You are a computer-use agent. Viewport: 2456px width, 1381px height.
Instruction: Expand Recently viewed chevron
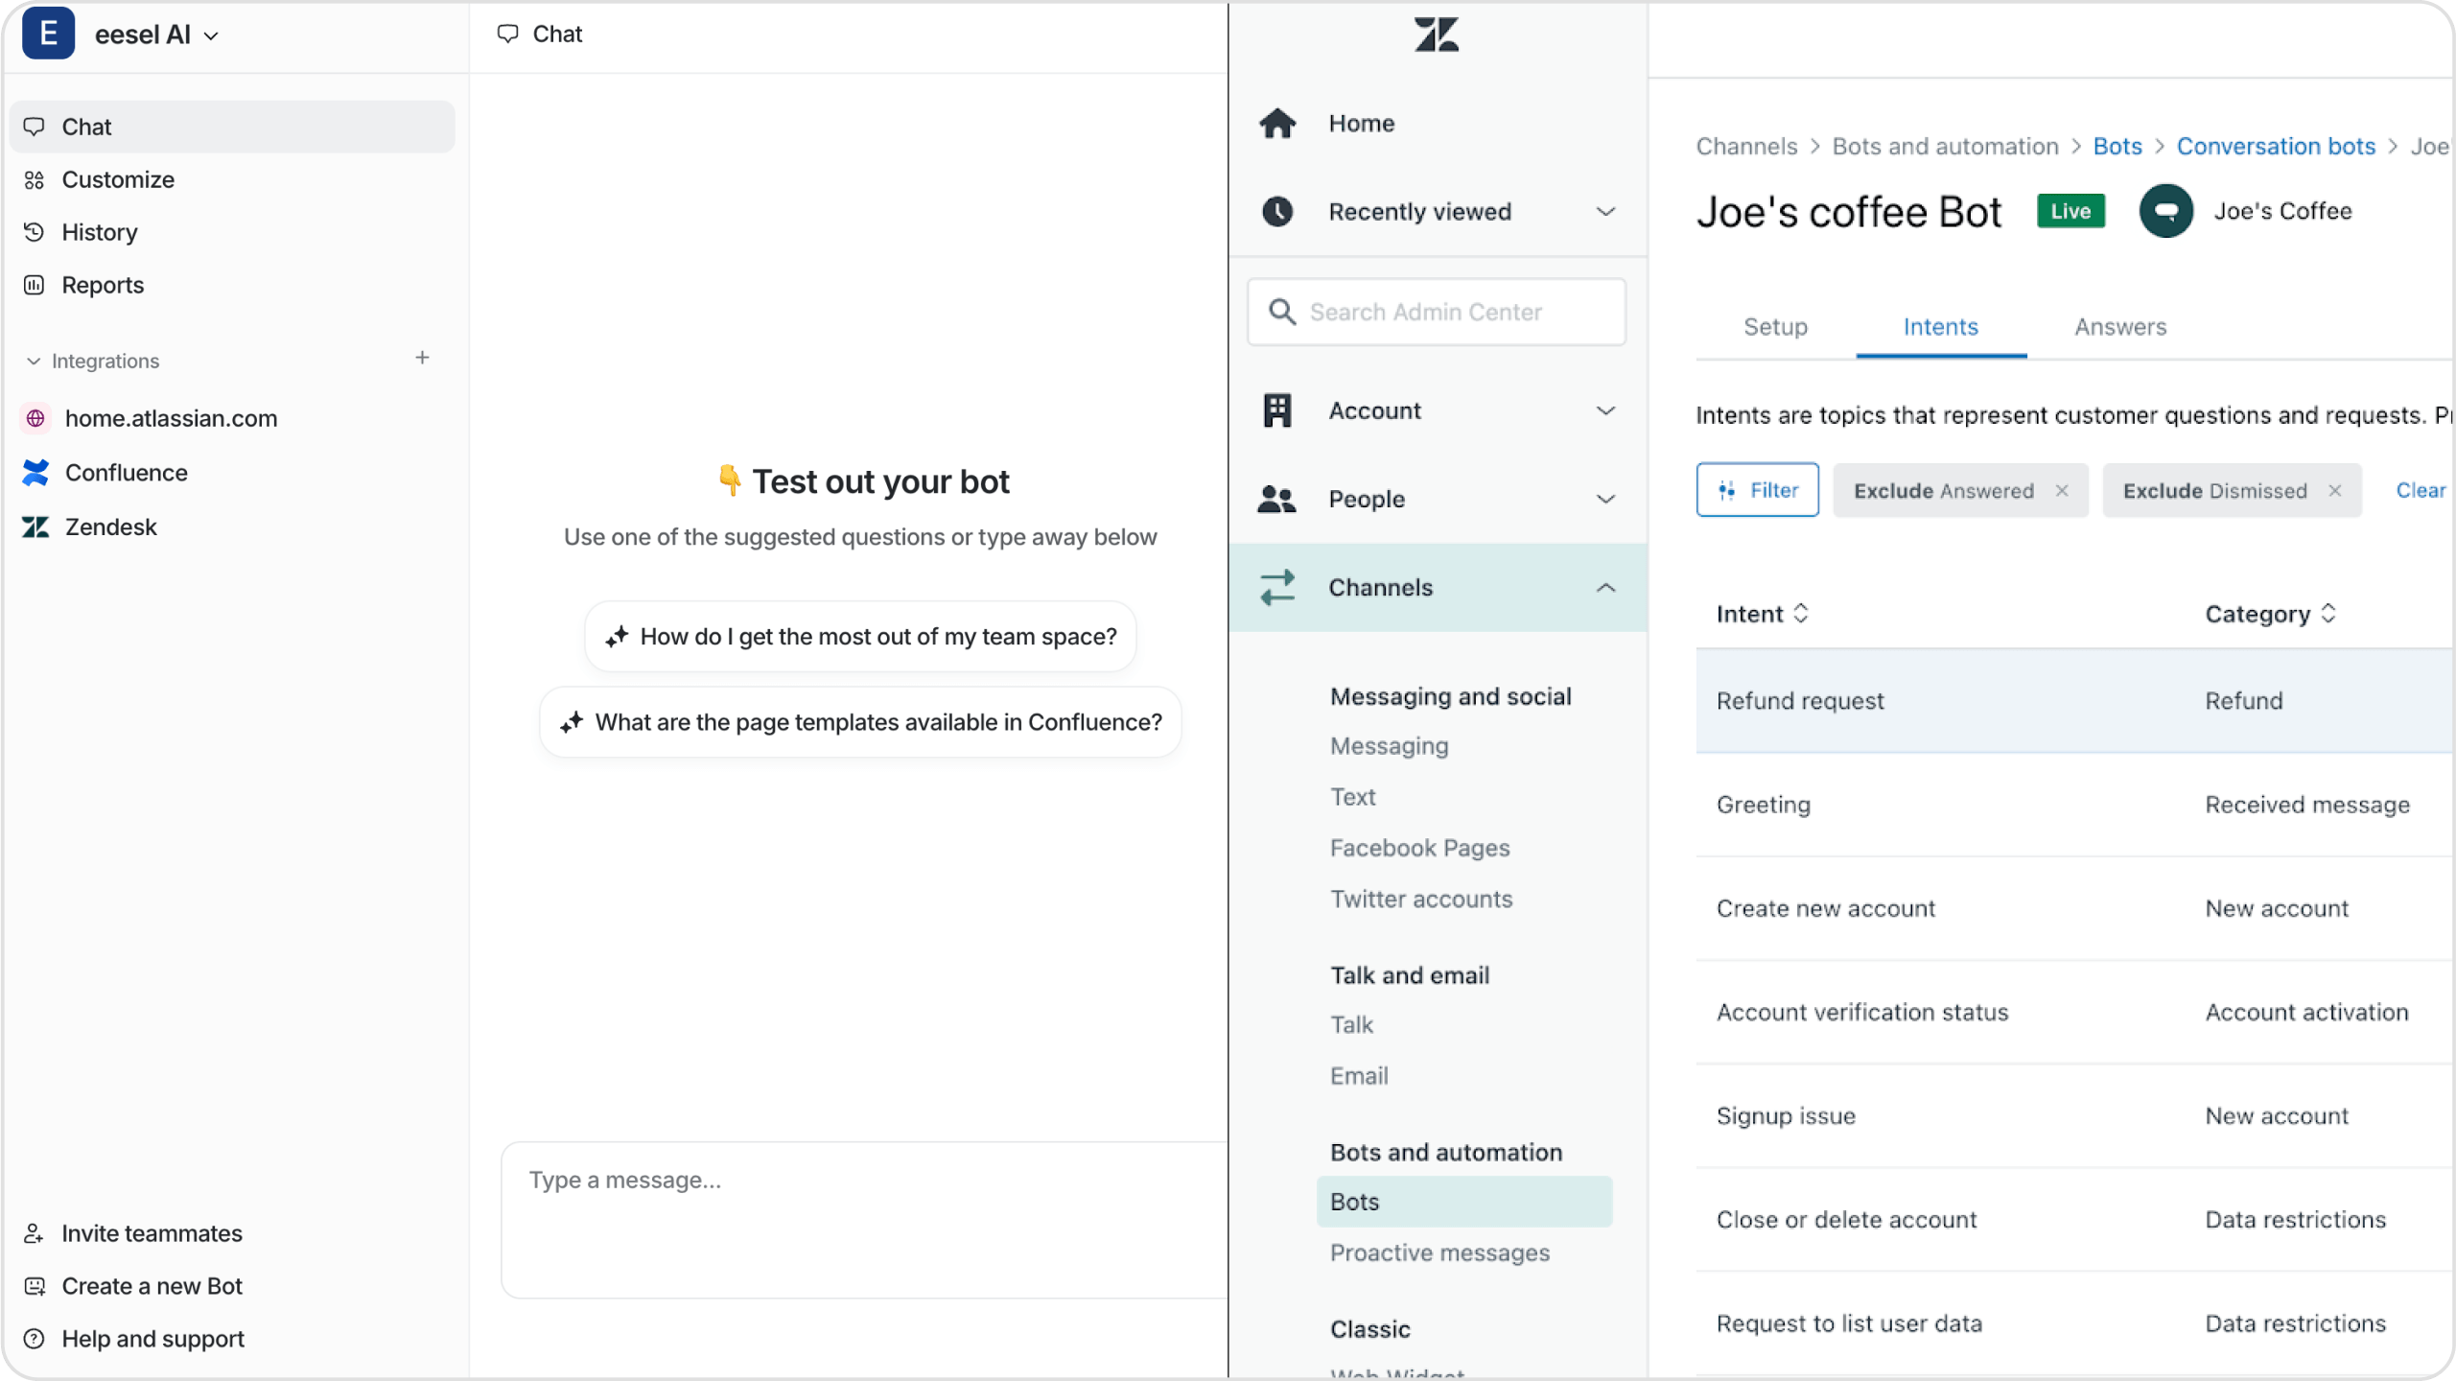click(x=1605, y=211)
